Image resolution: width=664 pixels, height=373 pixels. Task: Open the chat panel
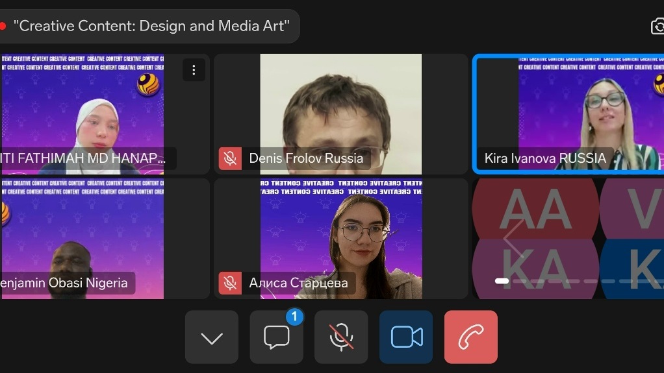click(276, 337)
